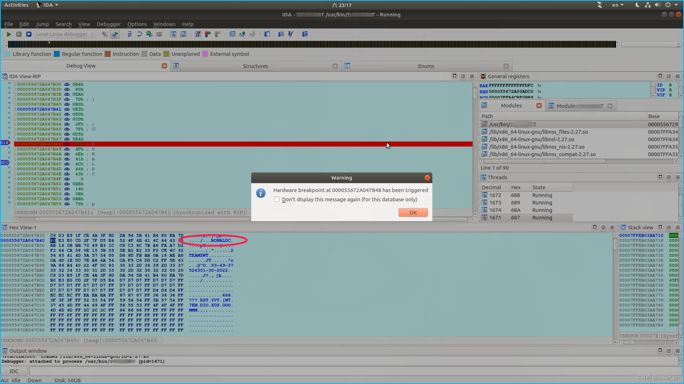Image resolution: width=684 pixels, height=384 pixels.
Task: Click the IDC button beside command input
Action: pyautogui.click(x=14, y=371)
